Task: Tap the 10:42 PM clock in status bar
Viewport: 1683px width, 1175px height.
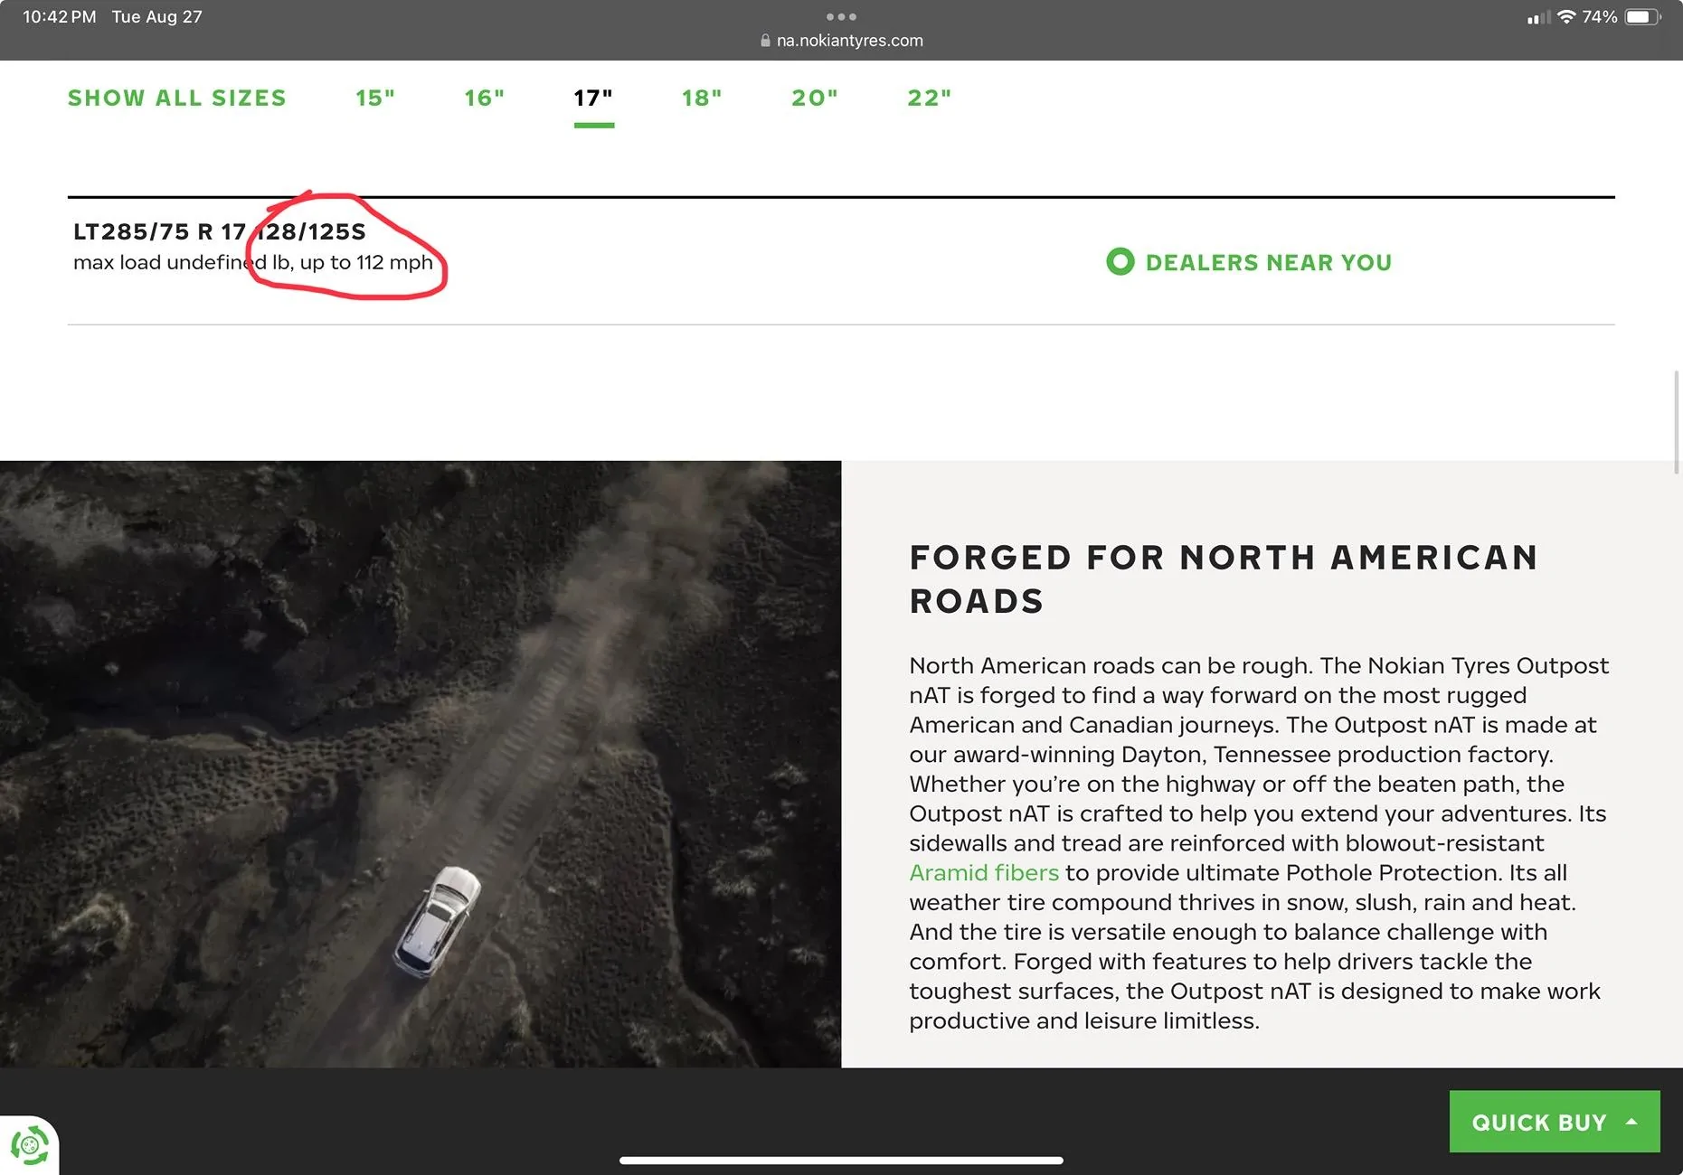Action: point(60,16)
